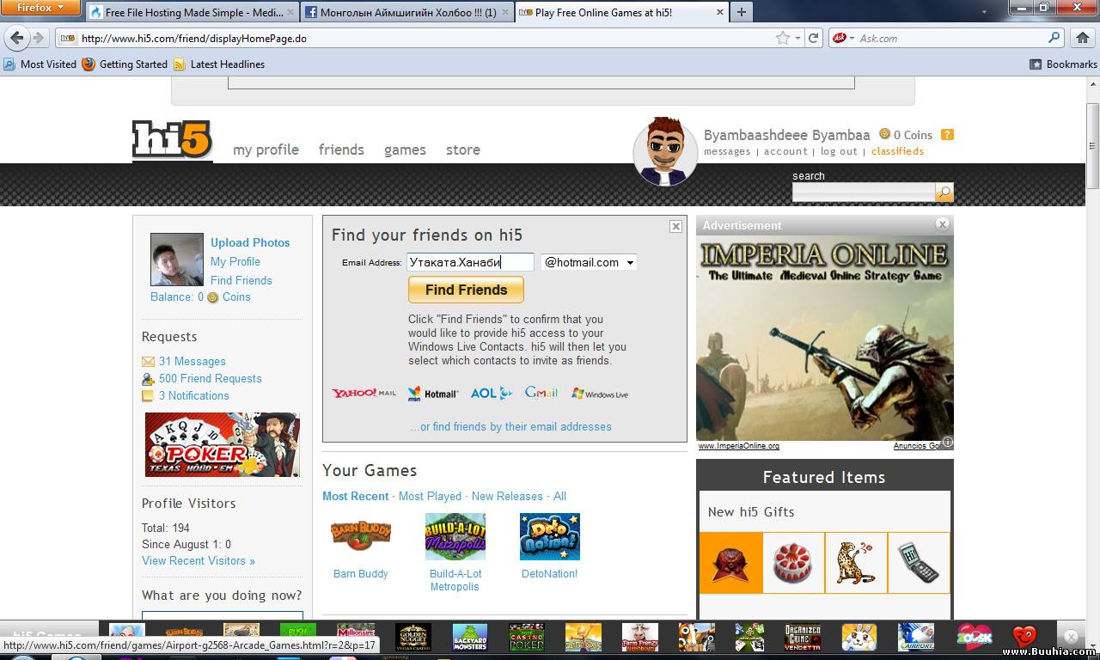Choose the MSN Hotmail provider logo
The image size is (1100, 660).
[x=433, y=394]
